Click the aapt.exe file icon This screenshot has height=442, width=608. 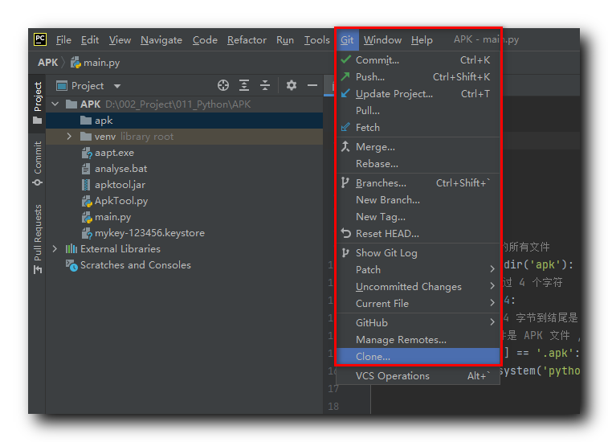coord(87,153)
